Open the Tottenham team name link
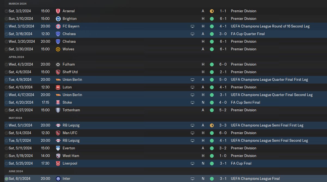Viewport: 327px width, 182px height. (71, 110)
